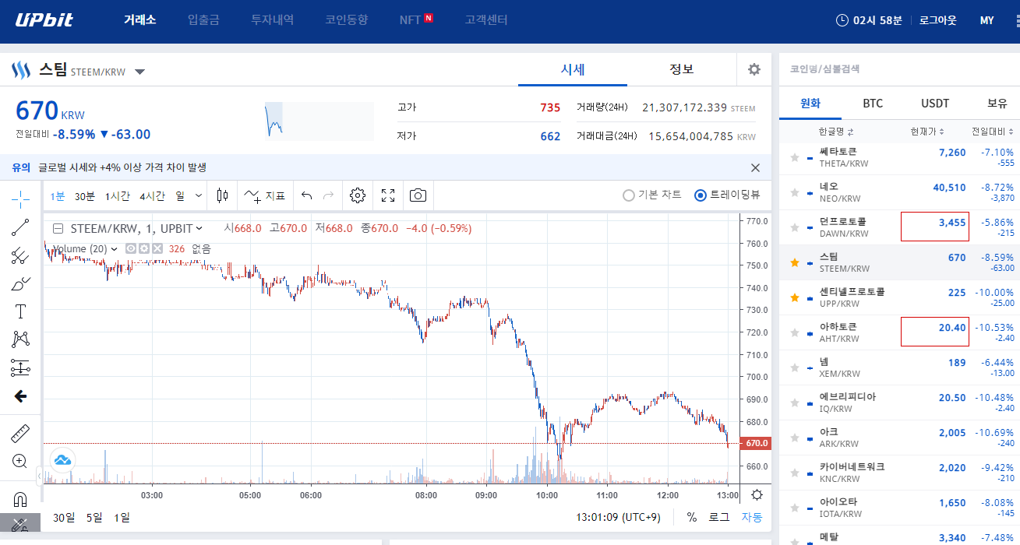
Task: Select the trend line drawing tool
Action: [x=20, y=227]
